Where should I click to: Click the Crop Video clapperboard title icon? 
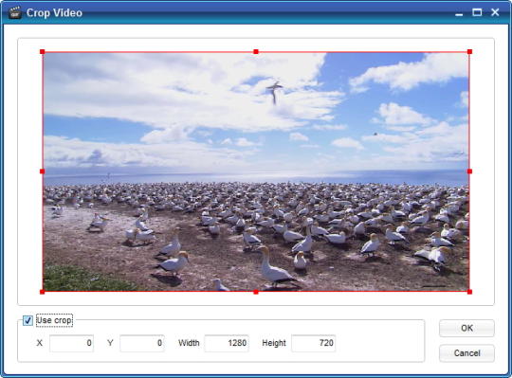point(14,12)
